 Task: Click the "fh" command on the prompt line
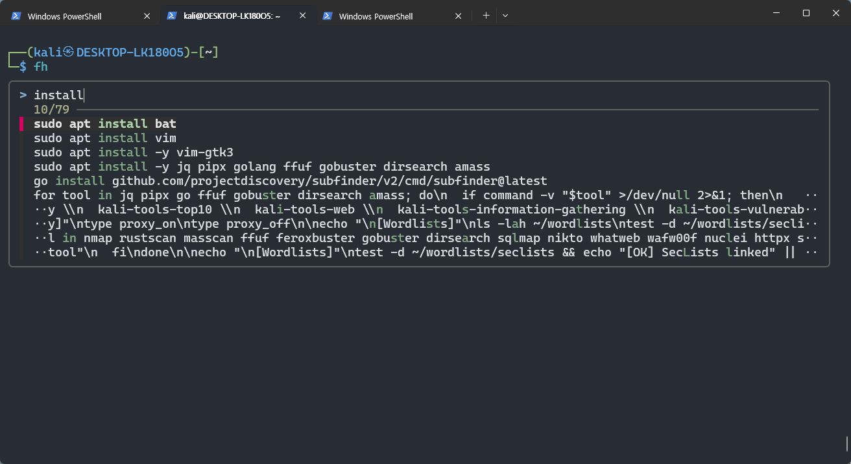[41, 67]
